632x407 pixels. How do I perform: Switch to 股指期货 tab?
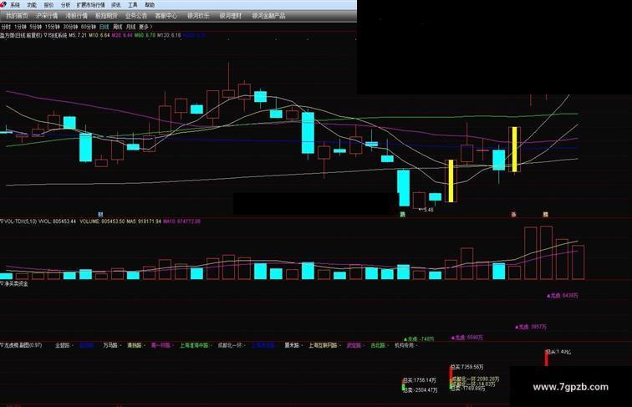pos(106,16)
